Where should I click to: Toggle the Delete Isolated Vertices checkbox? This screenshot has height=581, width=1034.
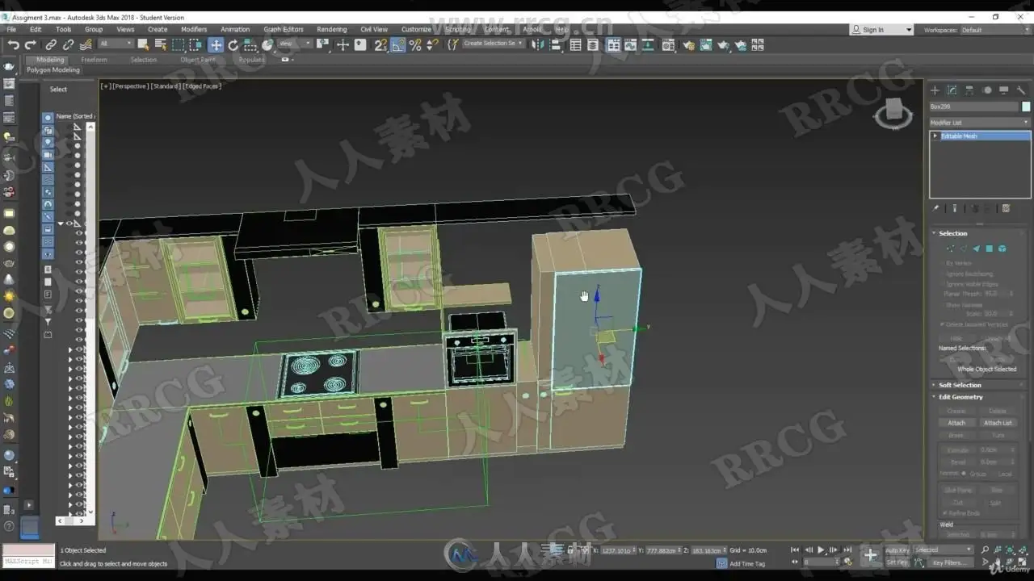click(942, 324)
